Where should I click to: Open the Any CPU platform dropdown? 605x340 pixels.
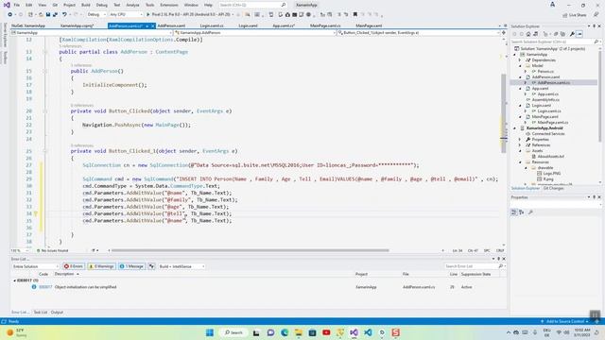[126, 15]
